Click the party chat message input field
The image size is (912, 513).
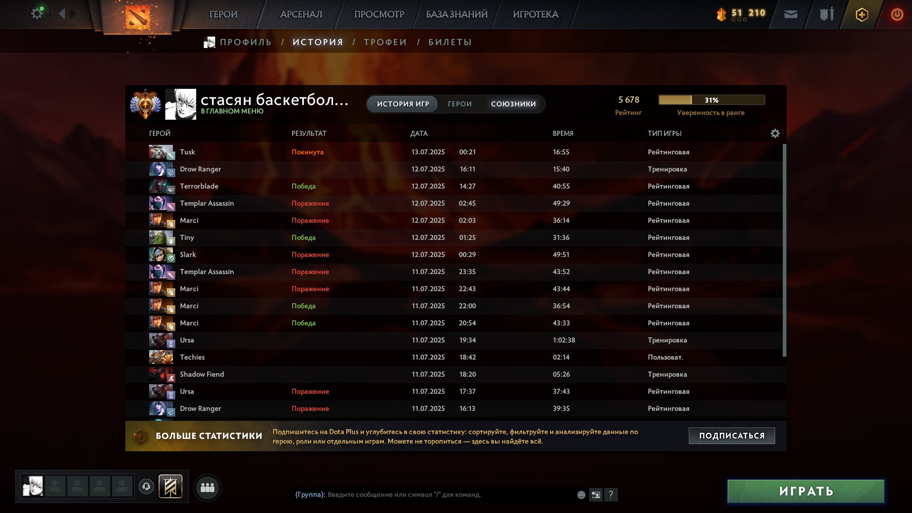[449, 494]
